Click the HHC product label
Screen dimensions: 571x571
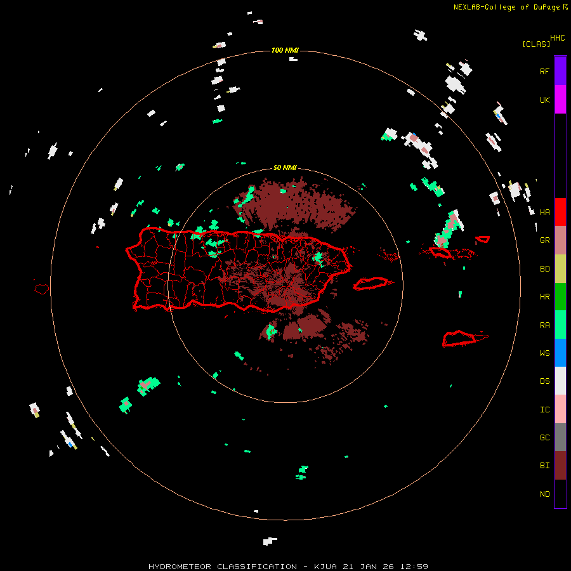557,38
